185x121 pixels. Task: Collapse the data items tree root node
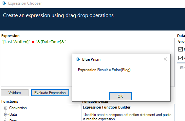point(182,68)
